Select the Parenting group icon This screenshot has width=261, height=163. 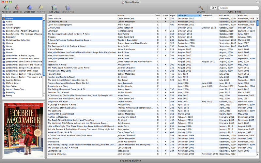4,92
